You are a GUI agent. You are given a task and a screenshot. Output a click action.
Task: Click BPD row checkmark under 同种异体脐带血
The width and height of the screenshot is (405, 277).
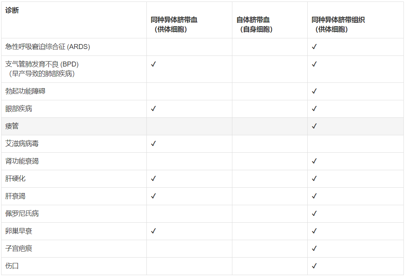153,64
